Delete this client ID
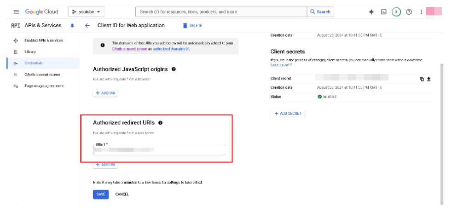This screenshot has width=452, height=212. (192, 26)
